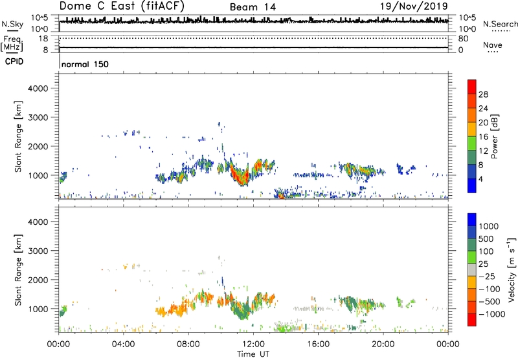
Task: Click the '04:00' time axis tick label
Action: coord(123,344)
